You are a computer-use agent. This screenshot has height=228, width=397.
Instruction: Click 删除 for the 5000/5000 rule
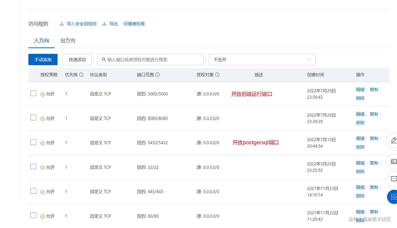click(360, 98)
